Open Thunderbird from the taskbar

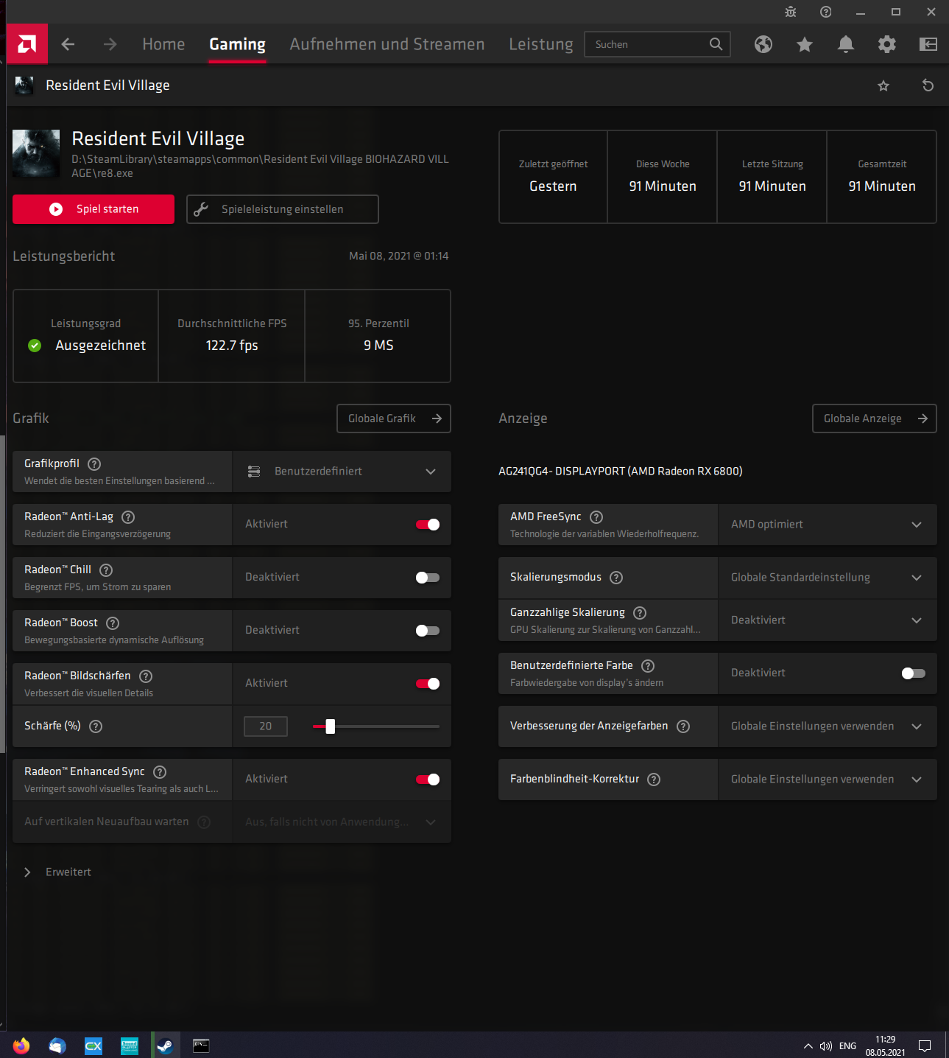(x=57, y=1045)
